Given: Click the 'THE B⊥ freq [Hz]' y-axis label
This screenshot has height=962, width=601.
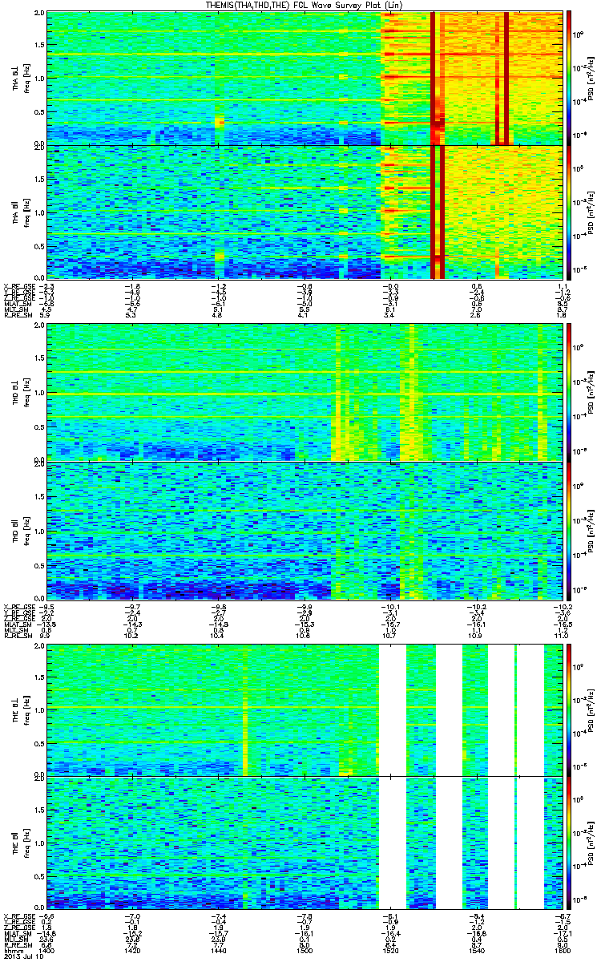Looking at the screenshot, I should click(21, 709).
